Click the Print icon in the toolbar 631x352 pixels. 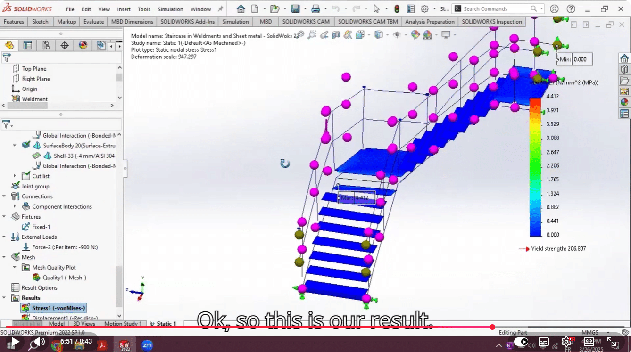click(315, 9)
